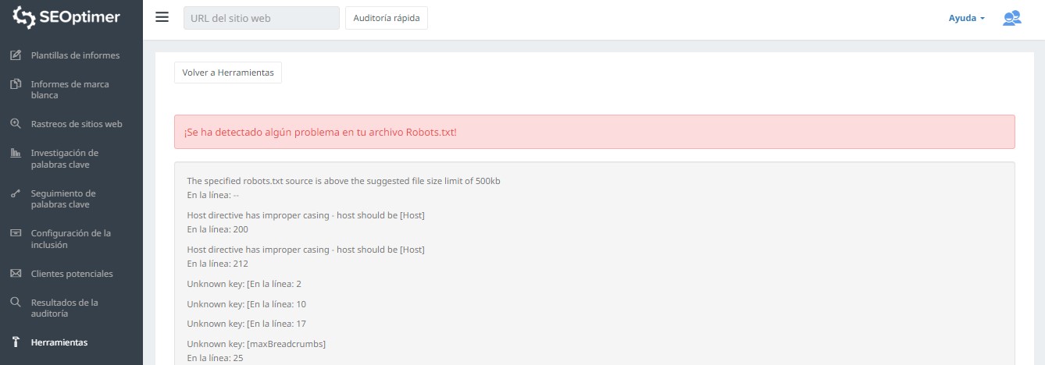Viewport: 1045px width, 365px height.
Task: Click the Clientes potenciales envelope icon
Action: pyautogui.click(x=15, y=274)
